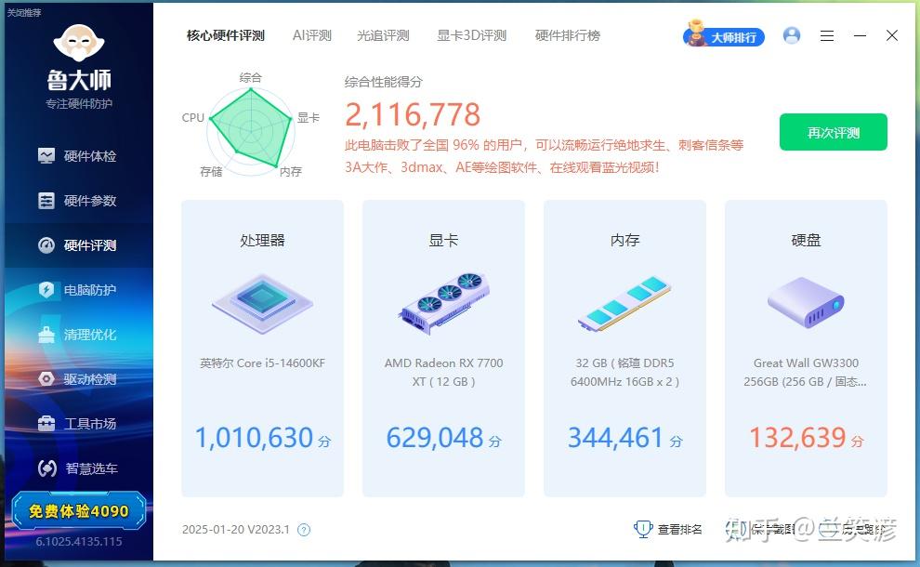Click the help question mark next to the version
920x567 pixels.
[301, 528]
